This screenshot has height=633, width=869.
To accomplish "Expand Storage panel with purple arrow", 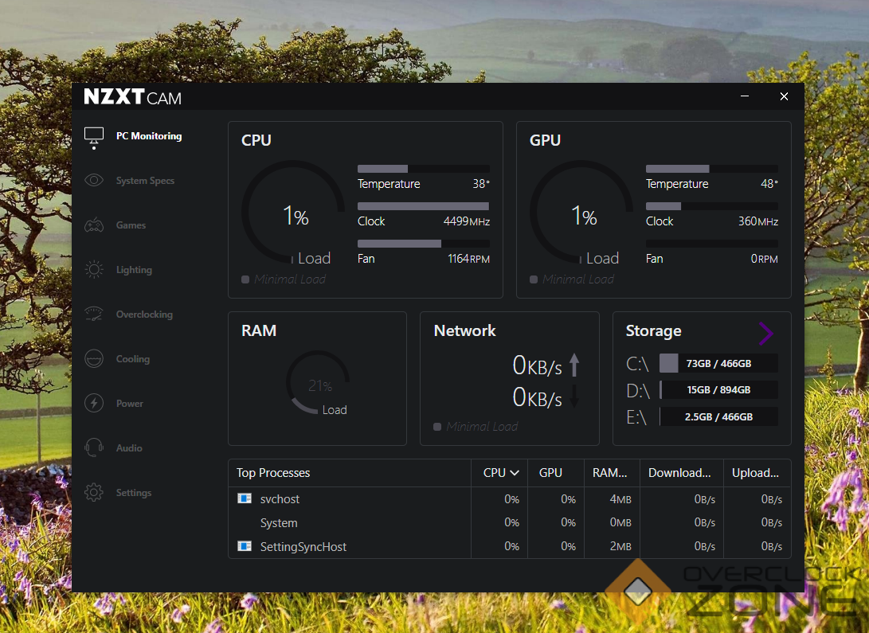I will tap(765, 334).
